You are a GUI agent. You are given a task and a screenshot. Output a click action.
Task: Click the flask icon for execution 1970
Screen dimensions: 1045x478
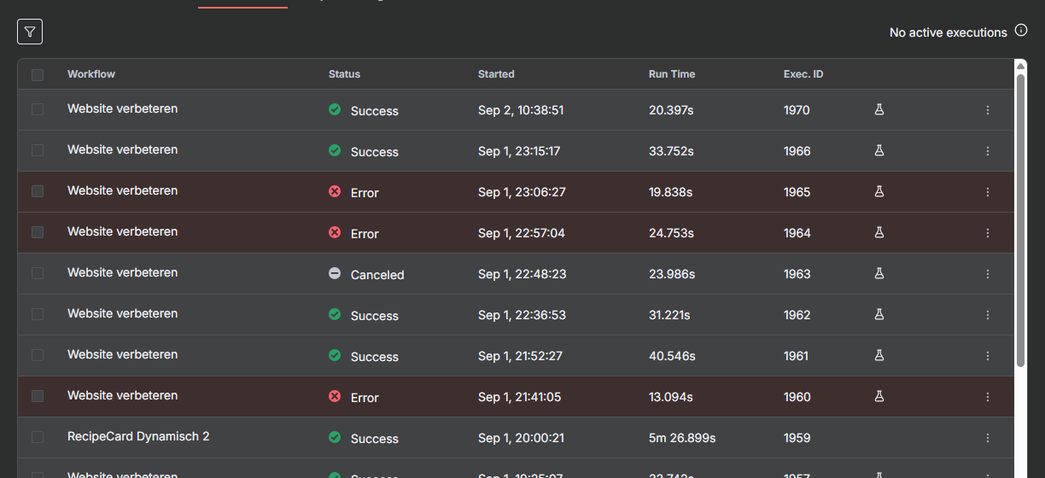pos(879,110)
